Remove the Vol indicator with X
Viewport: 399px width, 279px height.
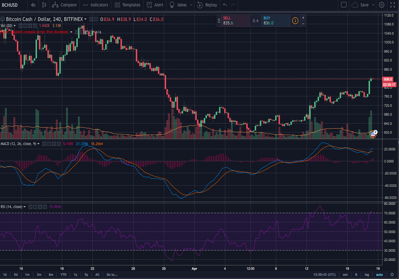pyautogui.click(x=35, y=26)
